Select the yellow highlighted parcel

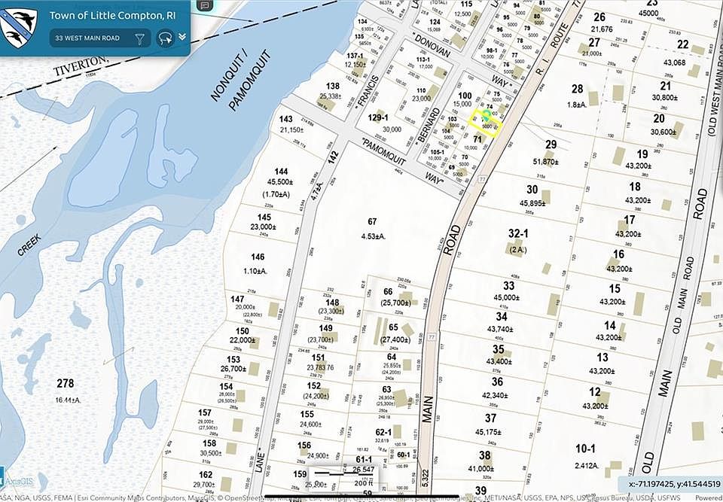click(484, 123)
